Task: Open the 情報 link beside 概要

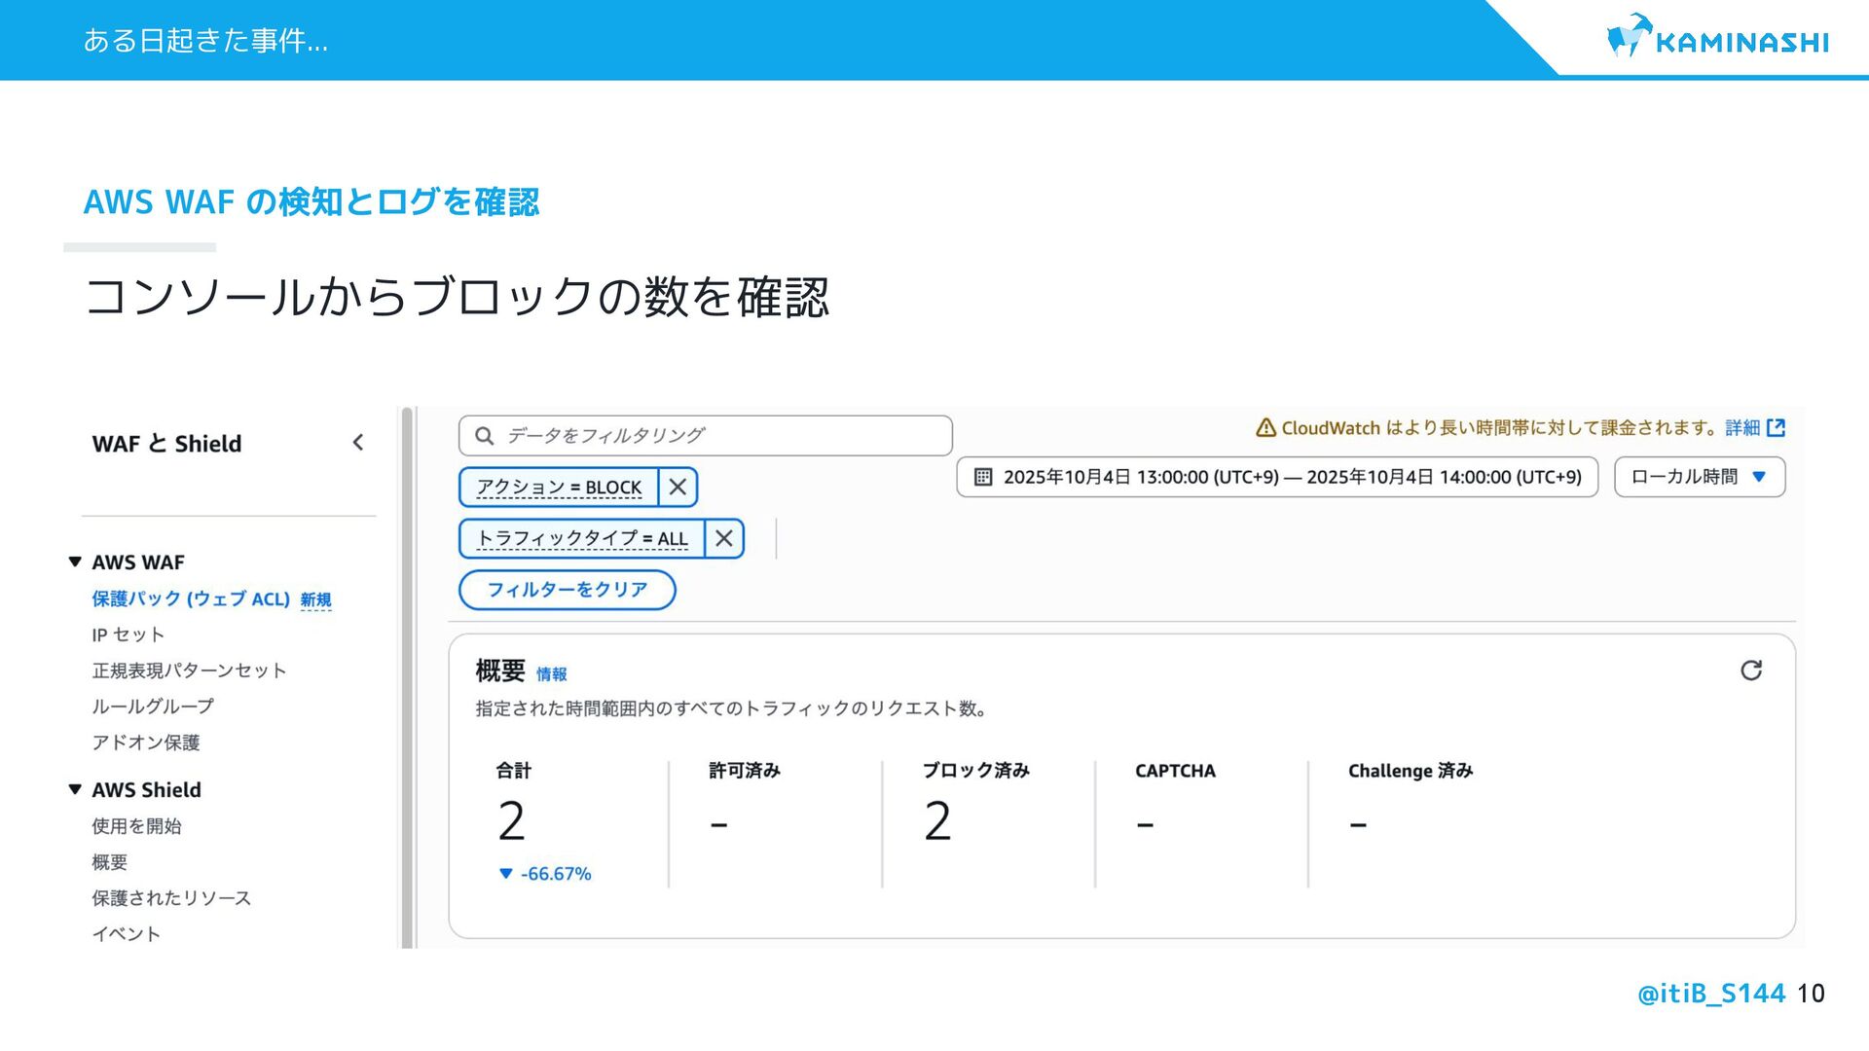Action: click(x=551, y=673)
